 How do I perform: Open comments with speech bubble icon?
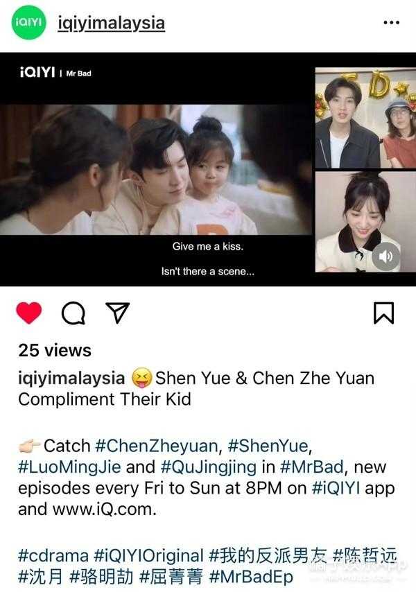(x=73, y=313)
